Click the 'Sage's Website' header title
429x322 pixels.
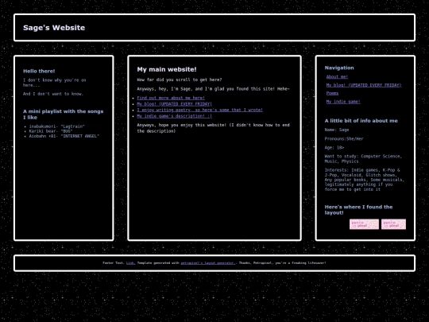point(54,28)
